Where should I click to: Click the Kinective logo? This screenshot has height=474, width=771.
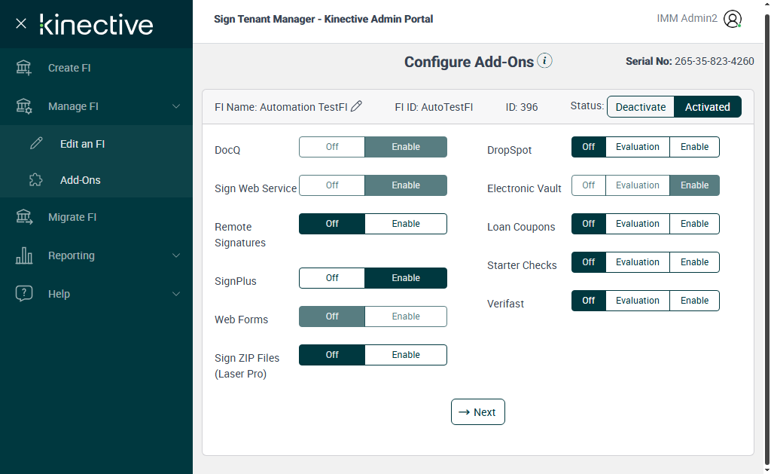click(96, 25)
